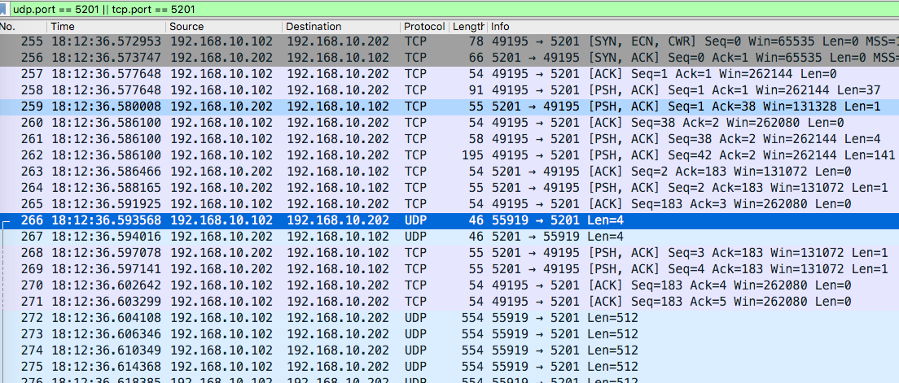Screen dimensions: 899x383
Task: Select UDP packet 275 with Len=512
Action: [449, 366]
